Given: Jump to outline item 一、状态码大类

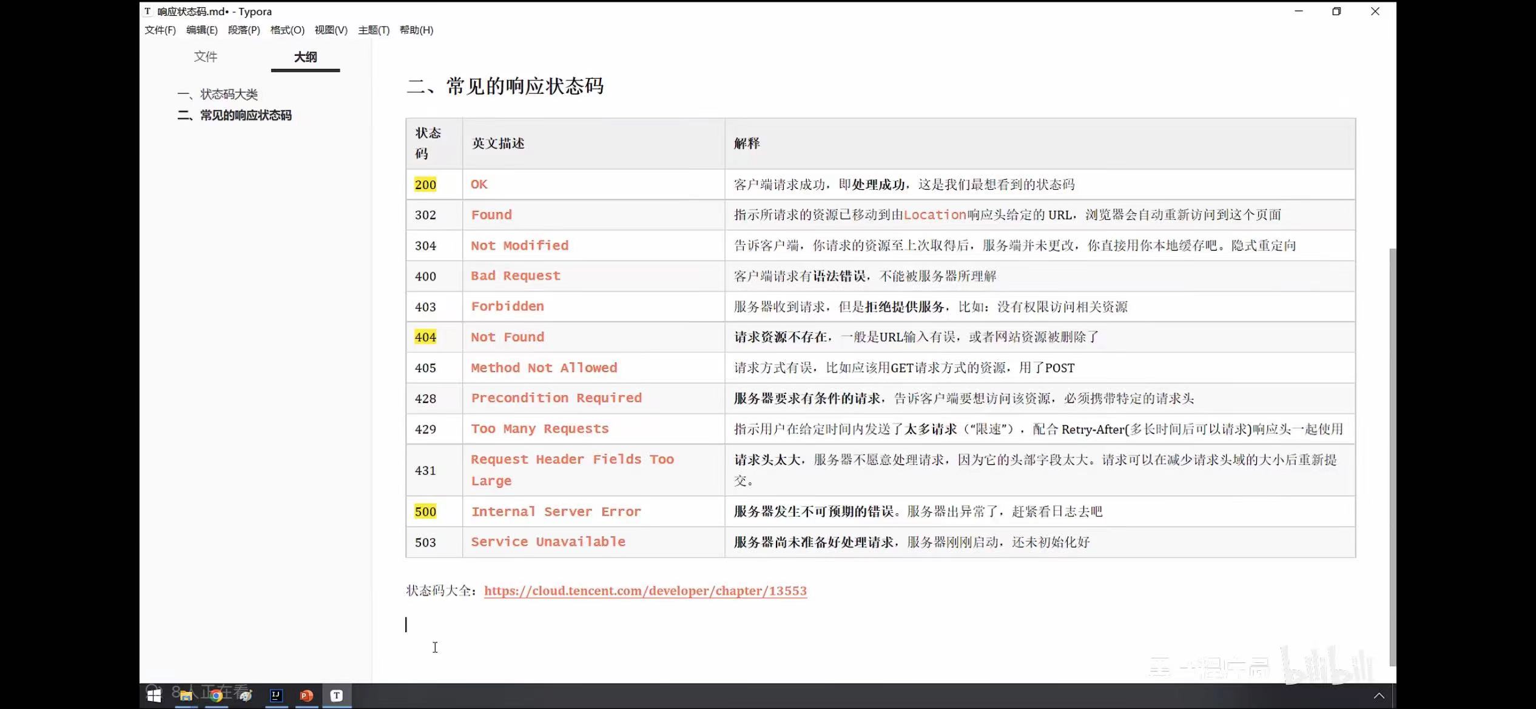Looking at the screenshot, I should coord(218,95).
